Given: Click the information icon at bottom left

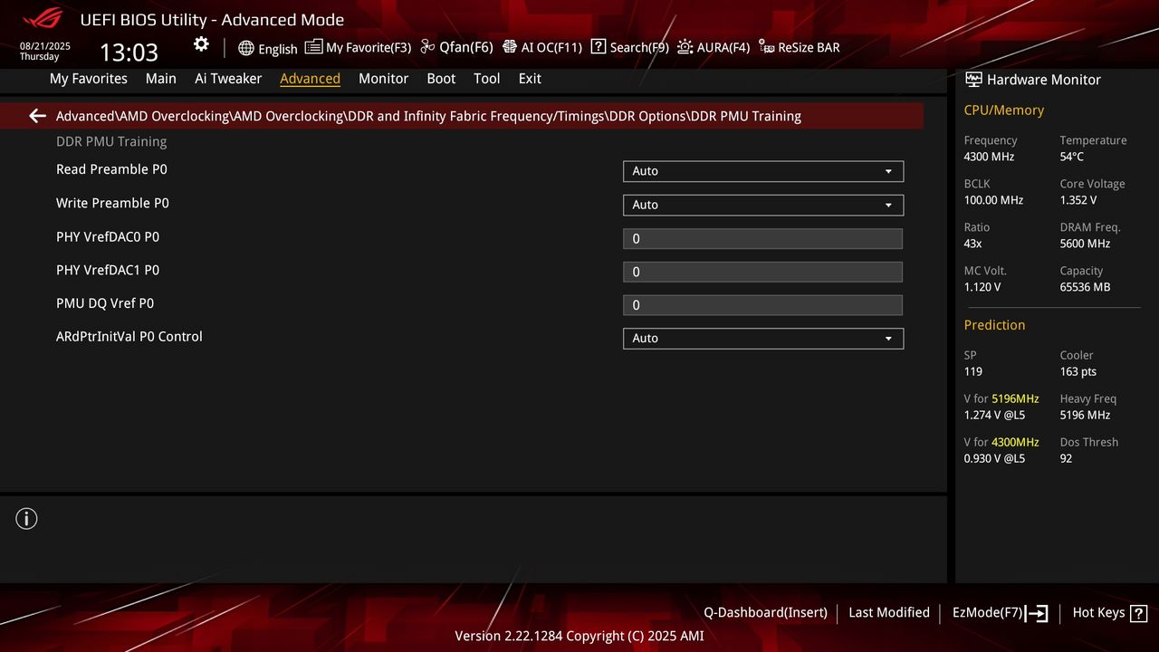Looking at the screenshot, I should click(x=26, y=518).
